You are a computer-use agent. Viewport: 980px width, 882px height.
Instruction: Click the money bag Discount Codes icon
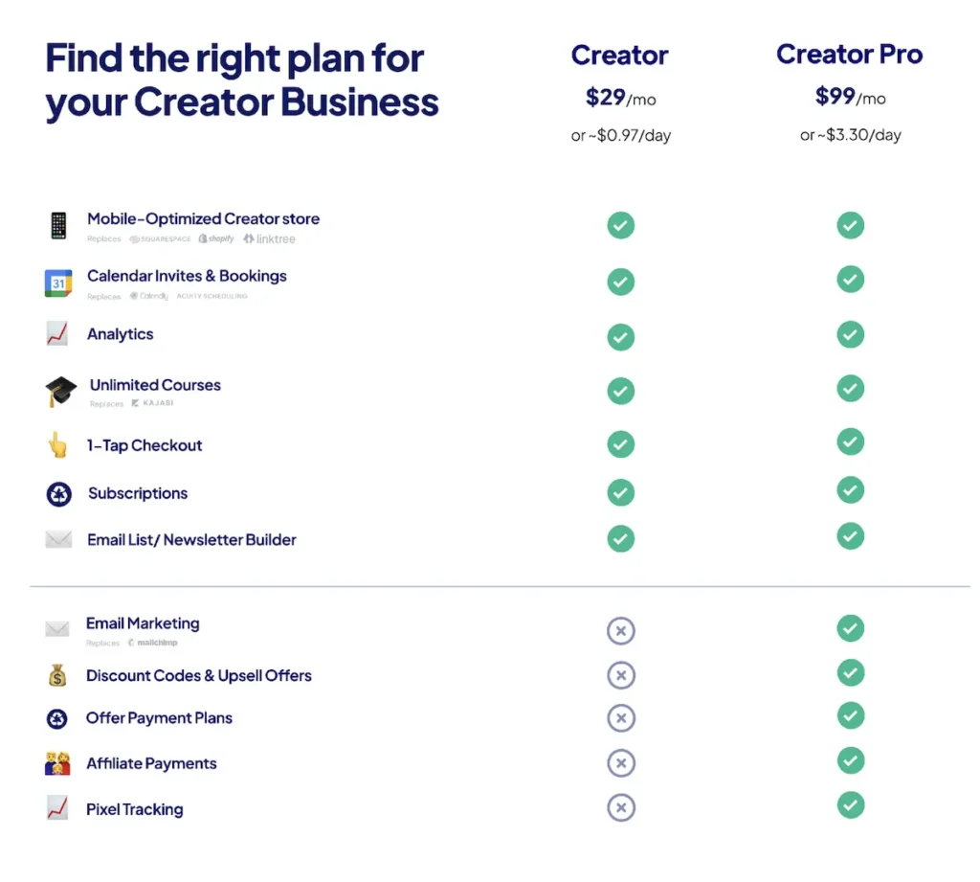pos(57,676)
